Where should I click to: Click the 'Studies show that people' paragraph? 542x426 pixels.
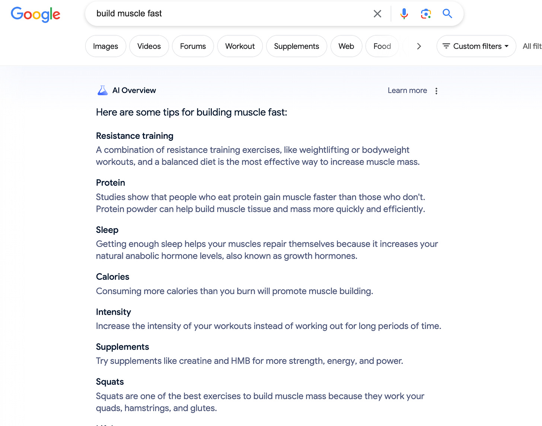(x=261, y=203)
